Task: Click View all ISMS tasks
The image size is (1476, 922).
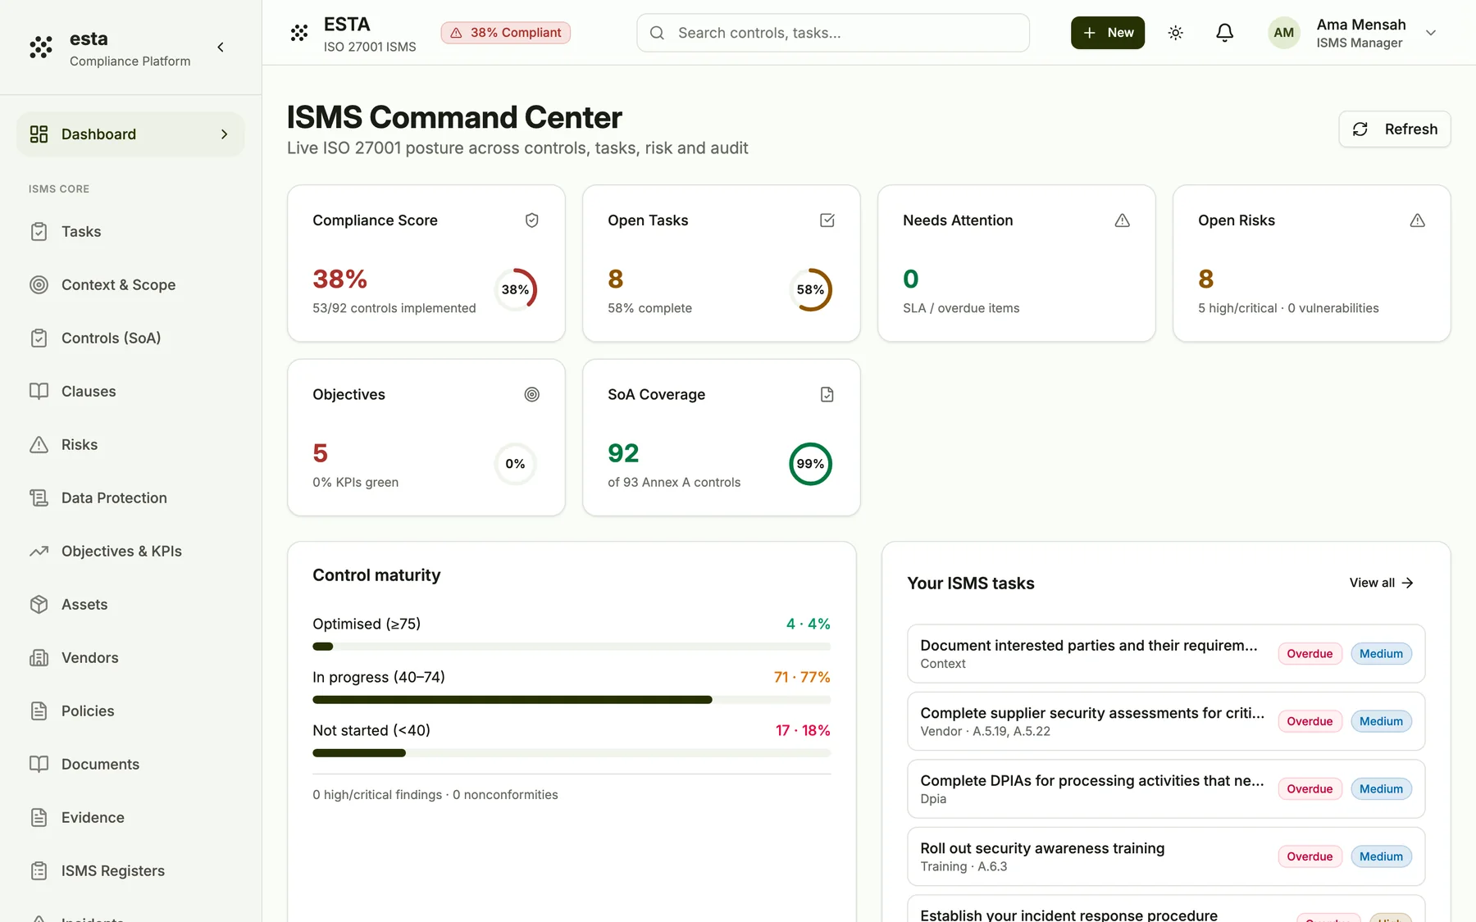Action: click(x=1382, y=583)
